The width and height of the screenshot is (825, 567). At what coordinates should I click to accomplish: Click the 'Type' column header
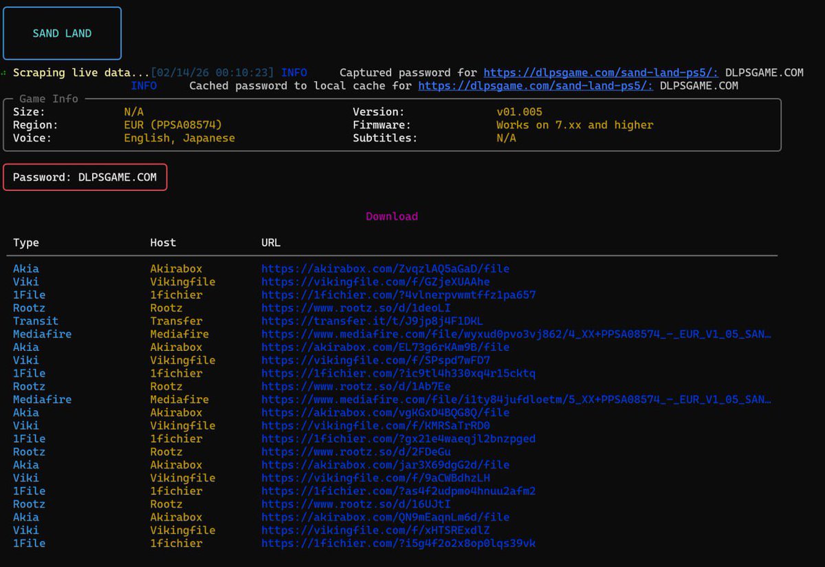pyautogui.click(x=26, y=242)
